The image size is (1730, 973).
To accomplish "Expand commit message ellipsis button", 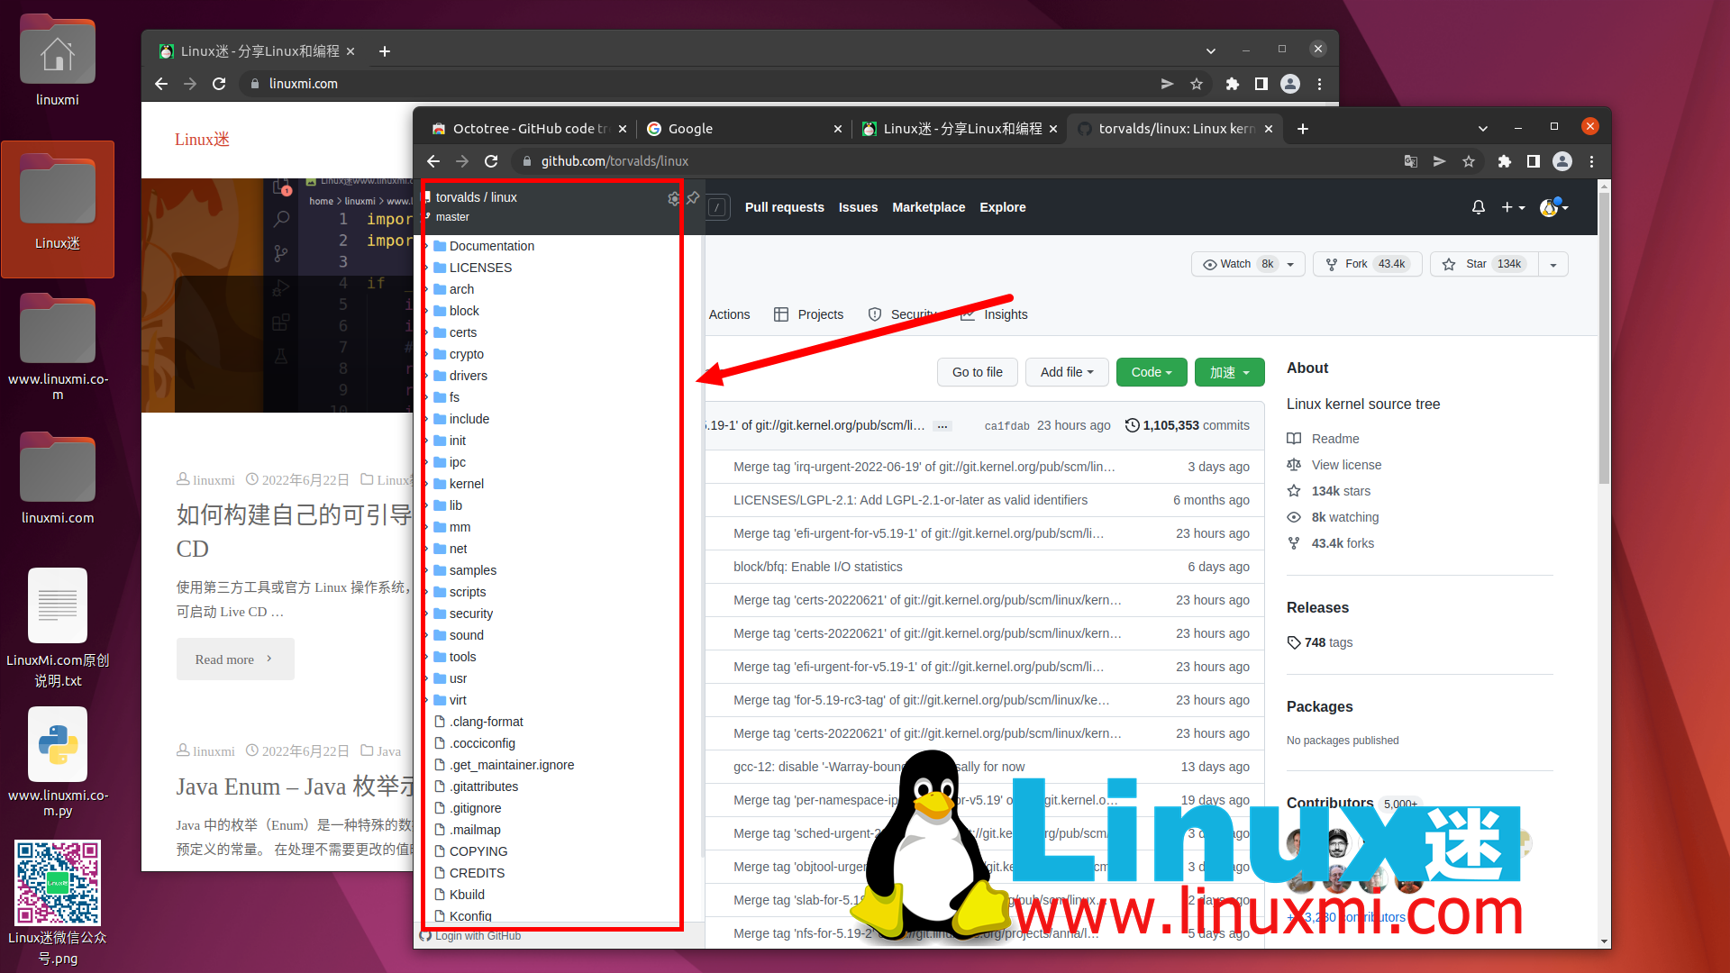I will (x=942, y=426).
